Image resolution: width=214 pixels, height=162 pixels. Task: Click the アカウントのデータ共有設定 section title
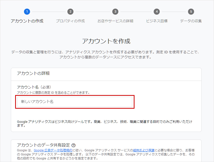(43, 145)
